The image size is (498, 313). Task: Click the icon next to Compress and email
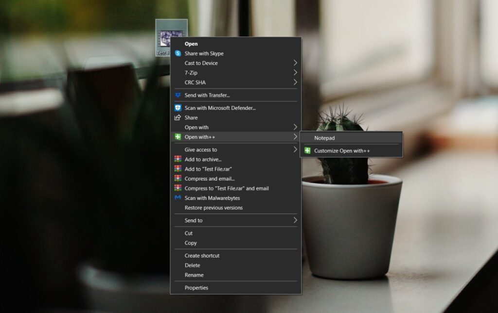click(179, 179)
